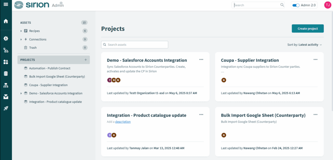
Task: Open the settings gear icon in sidebar
Action: tap(6, 39)
